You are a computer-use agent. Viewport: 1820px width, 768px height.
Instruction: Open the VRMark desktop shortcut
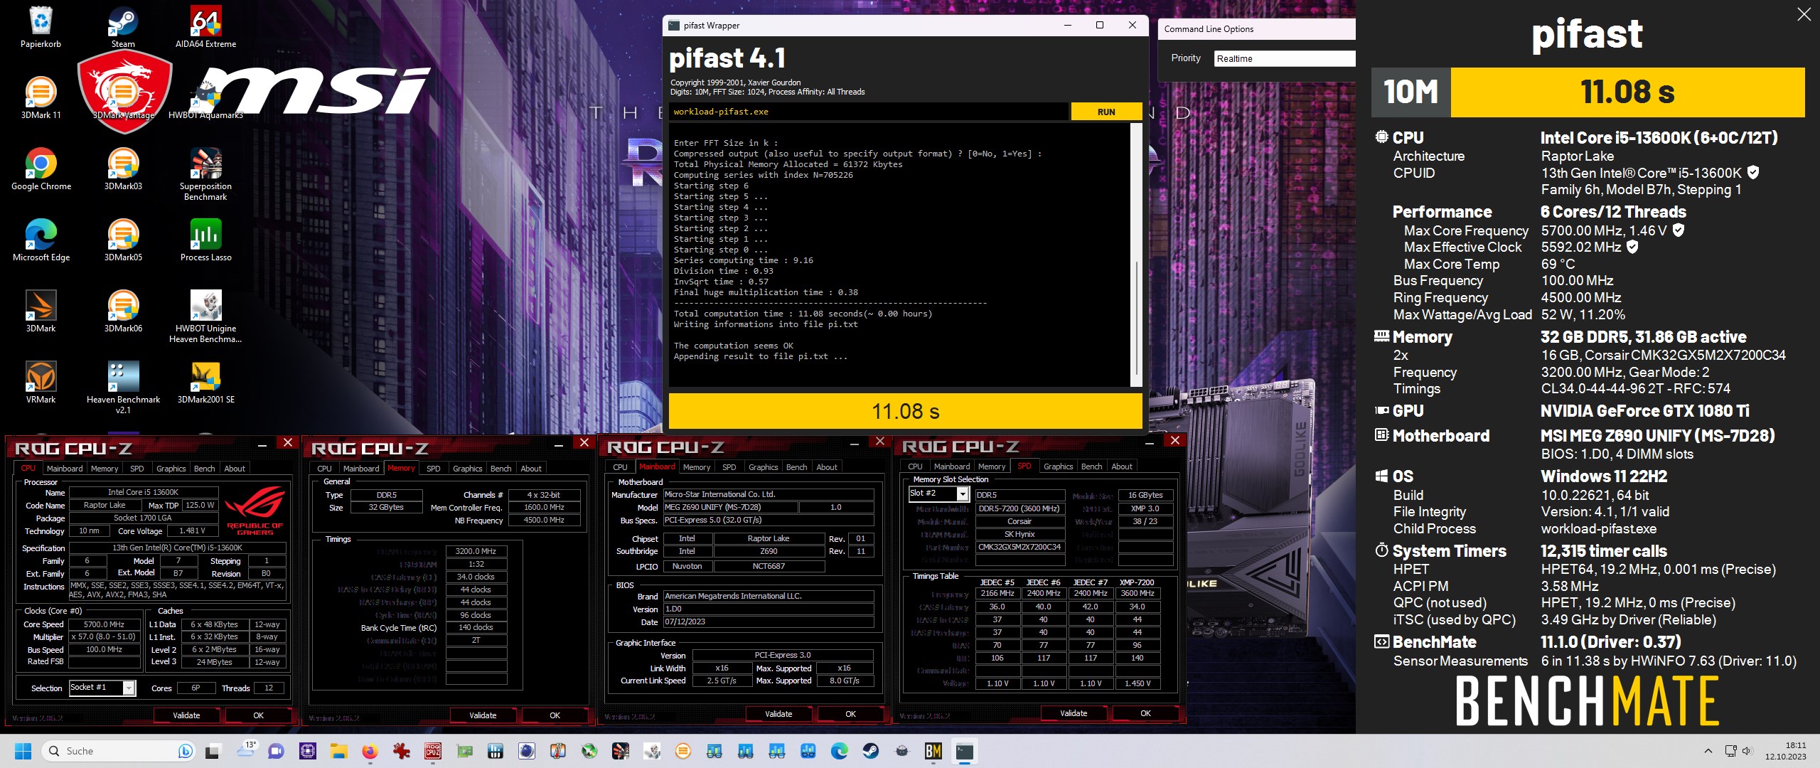[x=41, y=383]
